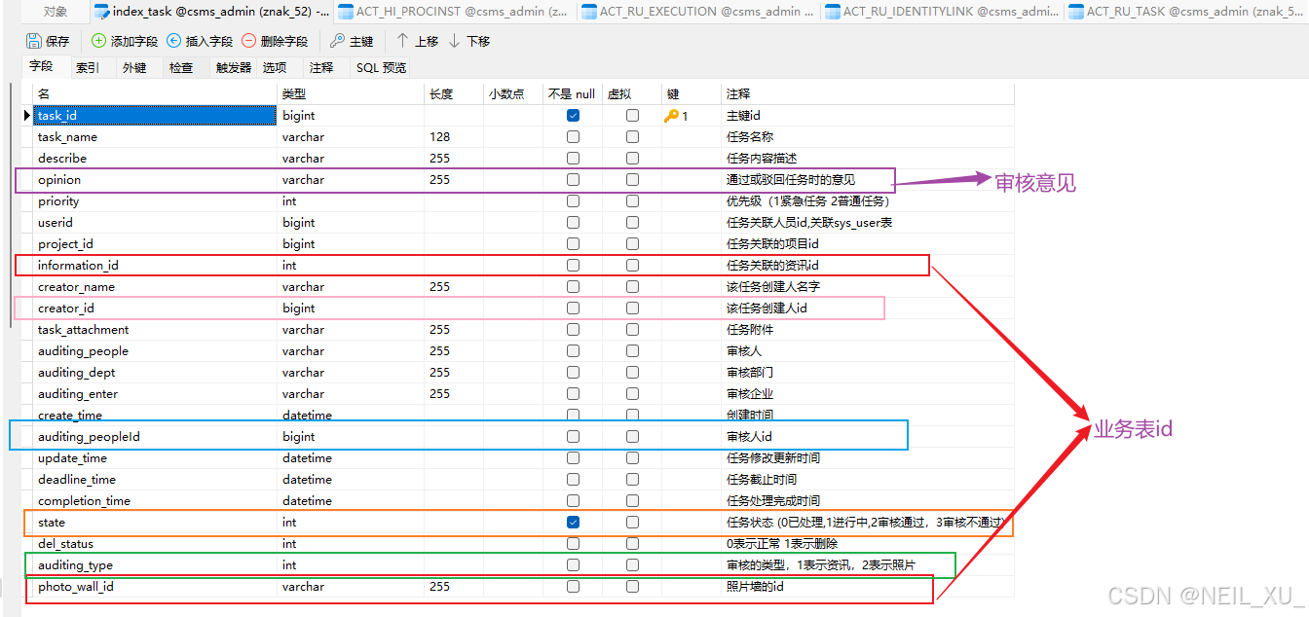This screenshot has width=1309, height=617.
Task: Click length 128 in task_name row
Action: click(x=454, y=136)
